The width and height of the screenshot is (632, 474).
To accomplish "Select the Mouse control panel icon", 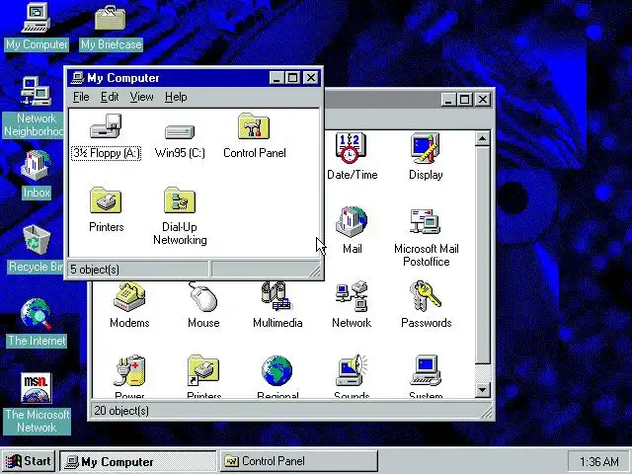I will [x=203, y=297].
